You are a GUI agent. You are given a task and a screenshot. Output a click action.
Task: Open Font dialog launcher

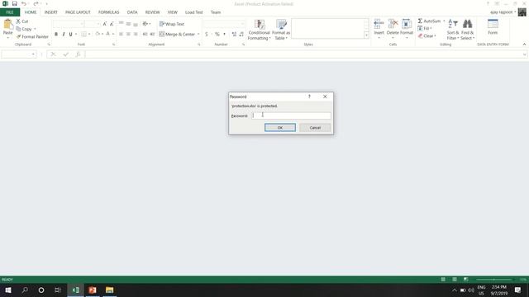[x=113, y=45]
